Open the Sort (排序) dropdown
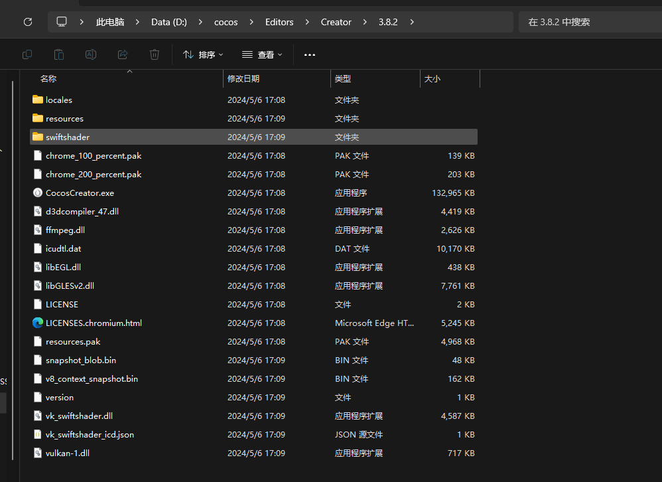662x482 pixels. click(x=203, y=54)
